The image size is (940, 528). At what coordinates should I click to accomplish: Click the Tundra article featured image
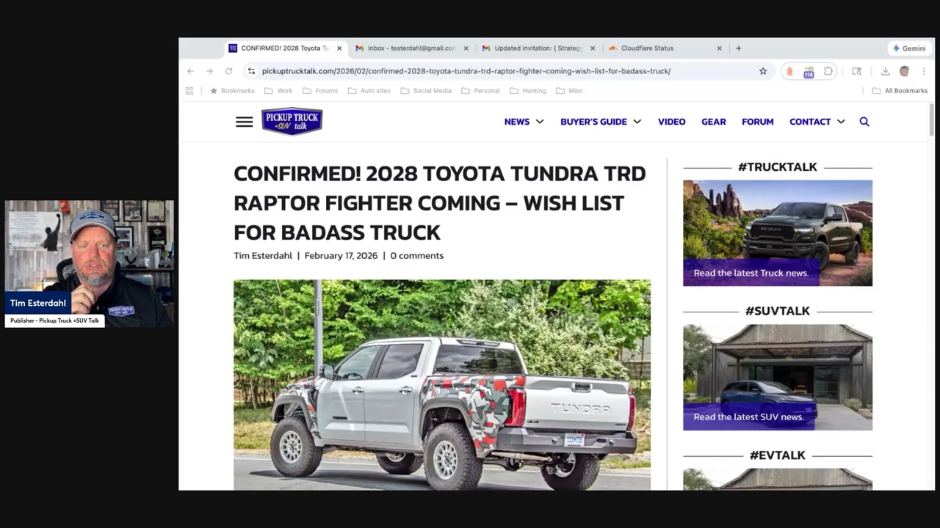click(x=442, y=385)
